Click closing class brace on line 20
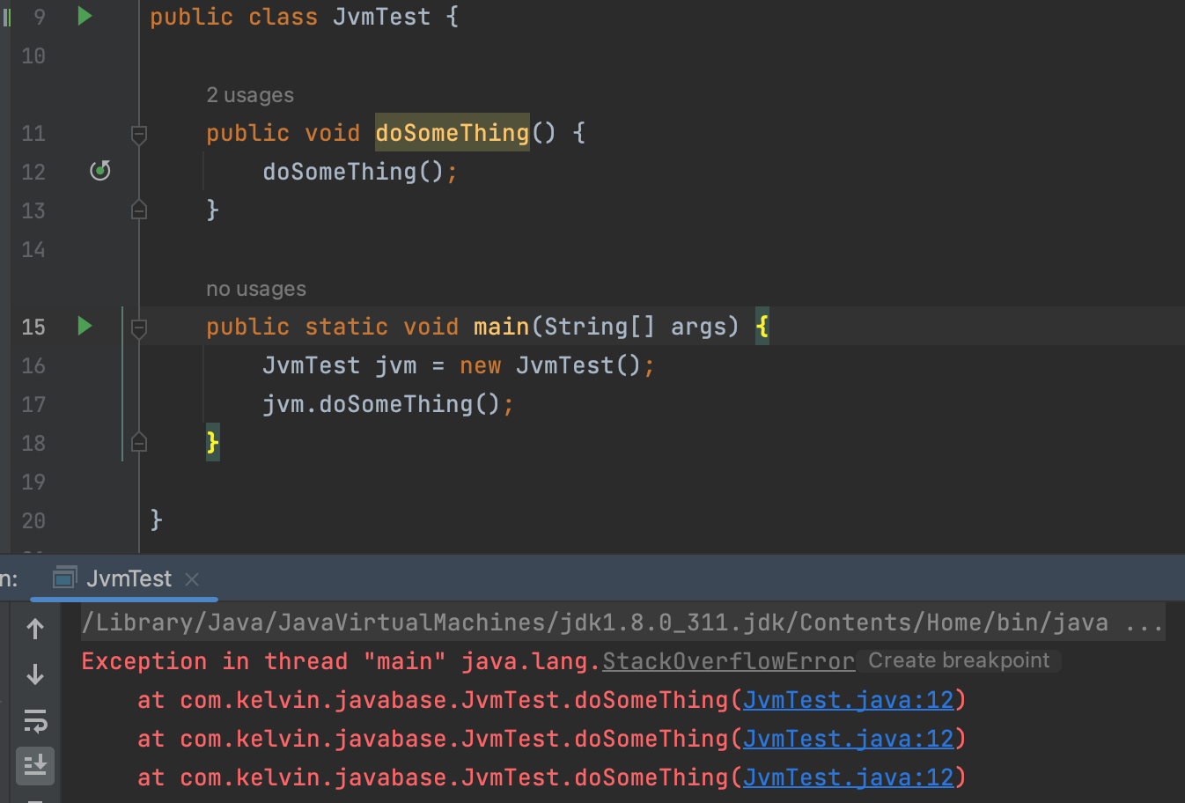1185x803 pixels. pos(157,519)
